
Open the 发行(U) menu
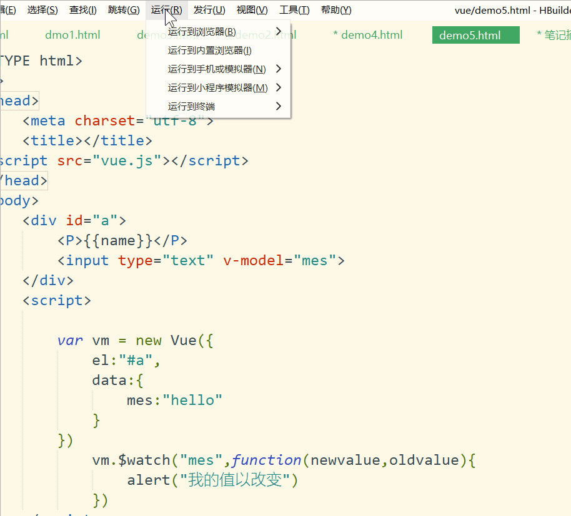click(x=209, y=10)
